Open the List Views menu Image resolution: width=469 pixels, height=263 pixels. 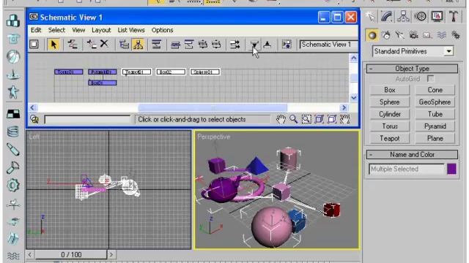[131, 30]
